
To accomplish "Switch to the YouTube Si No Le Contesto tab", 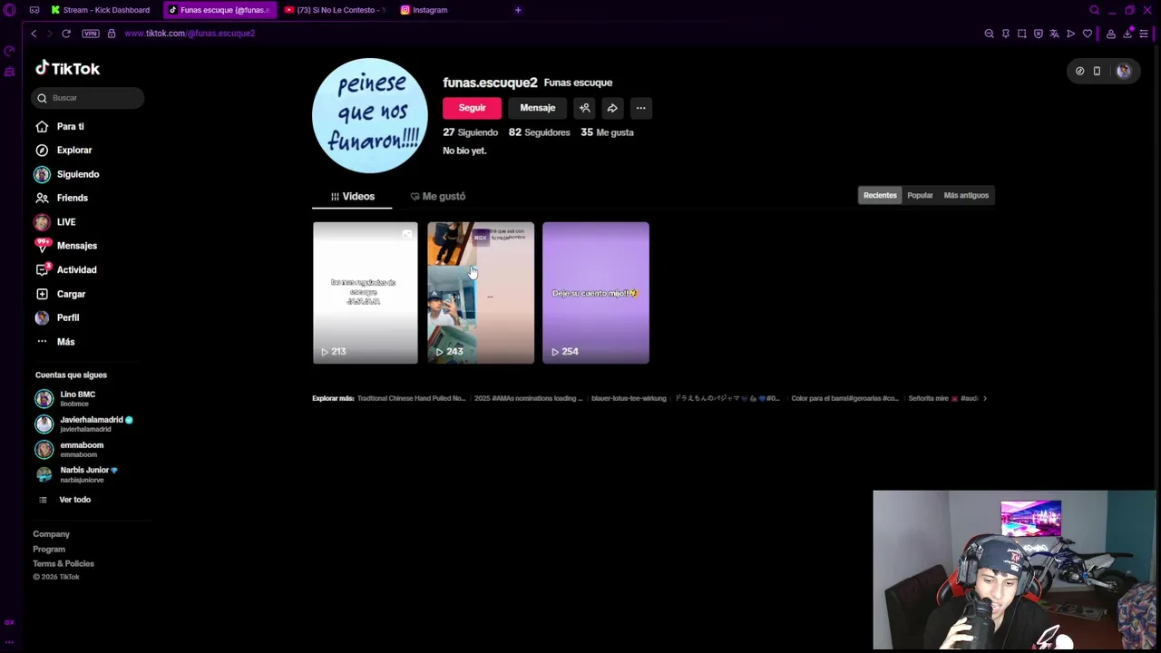I will (335, 10).
